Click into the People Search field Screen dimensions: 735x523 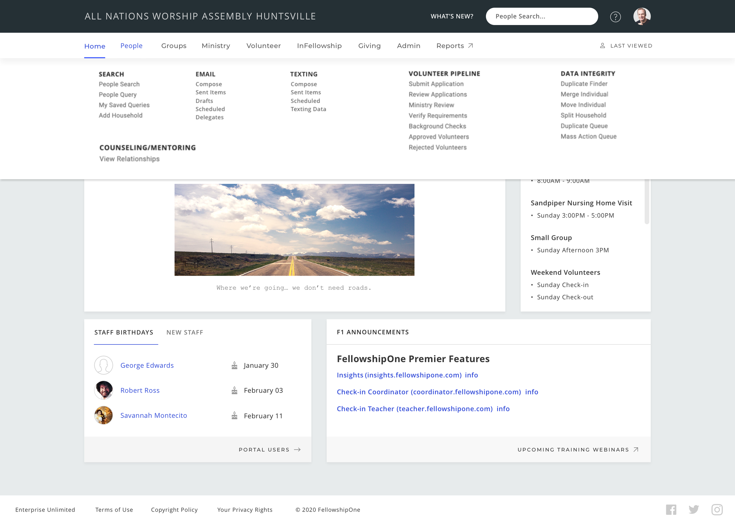pos(542,16)
